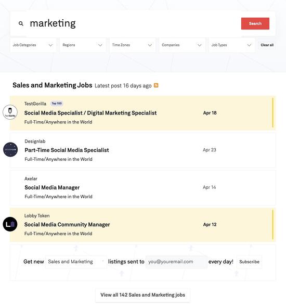Open the Social Media Community Manager listing
Image resolution: width=286 pixels, height=307 pixels.
[x=142, y=225]
